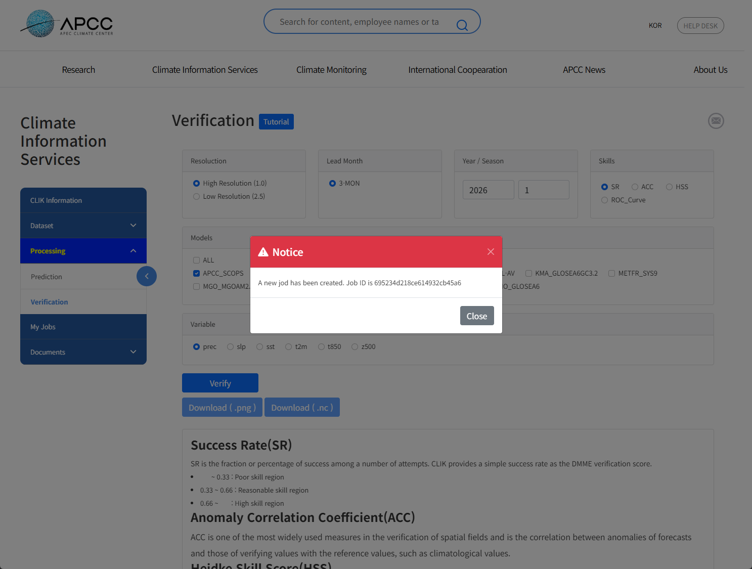Viewport: 752px width, 569px height.
Task: Check the ALL models checkbox
Action: click(x=197, y=260)
